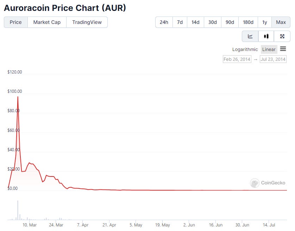The height and width of the screenshot is (231, 295).
Task: Show the 30d price range
Action: [x=213, y=22]
